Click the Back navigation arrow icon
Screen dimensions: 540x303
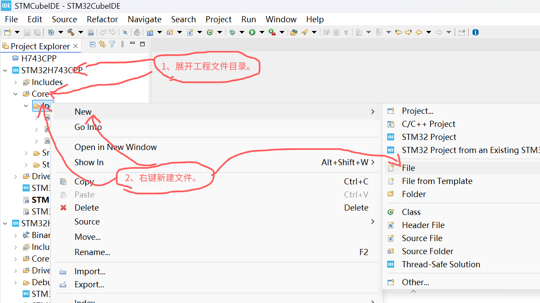pos(418,32)
